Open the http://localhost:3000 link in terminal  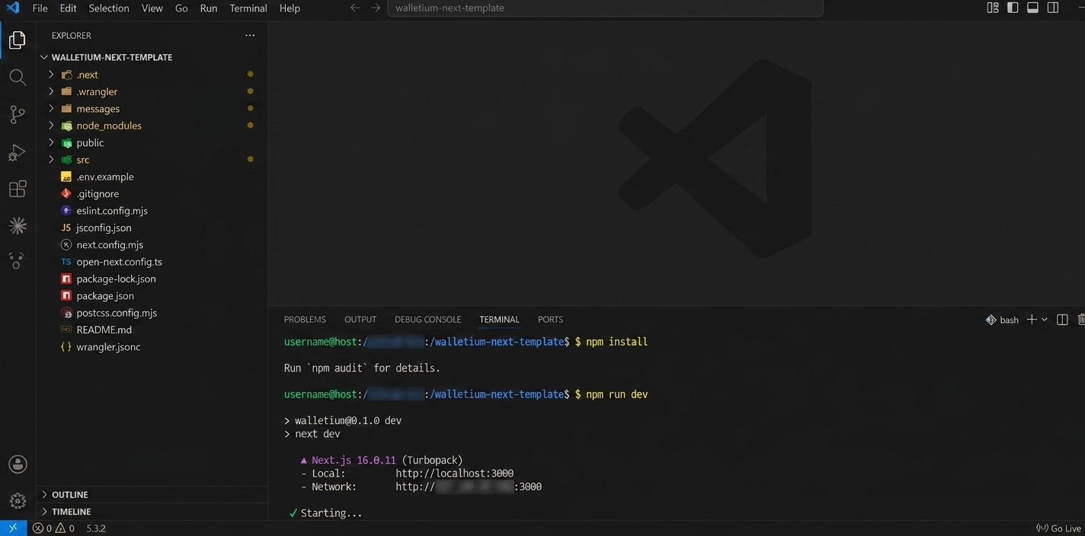pyautogui.click(x=454, y=474)
